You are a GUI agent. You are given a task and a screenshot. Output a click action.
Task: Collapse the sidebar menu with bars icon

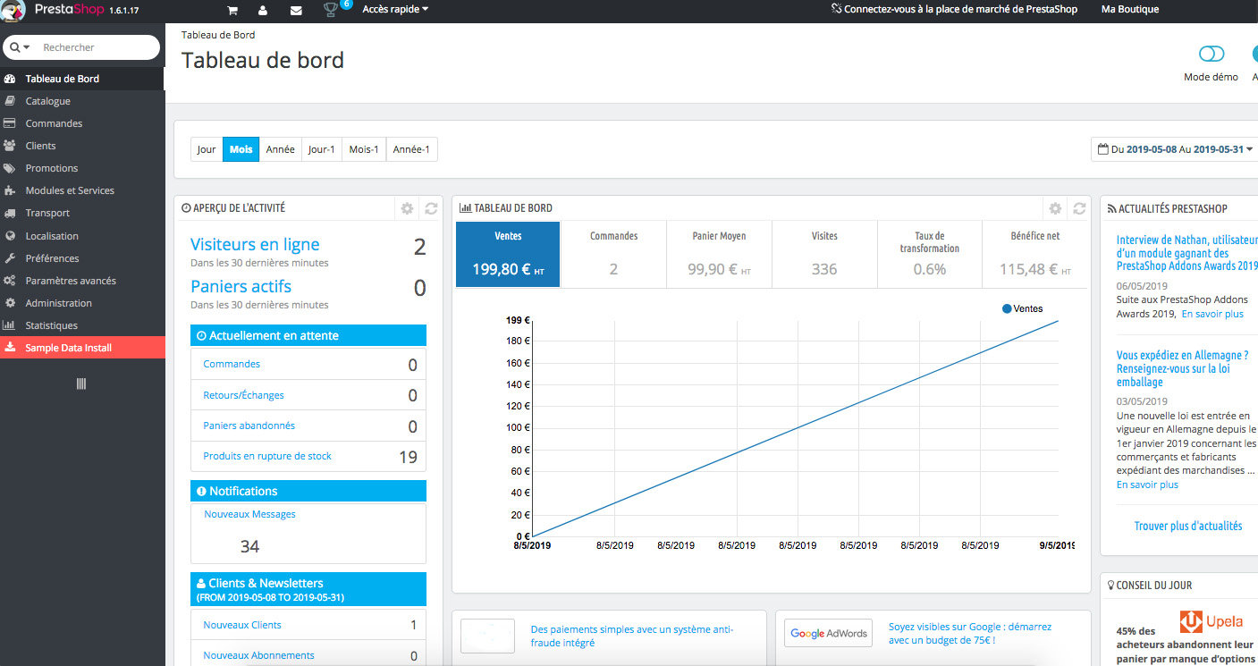[x=81, y=384]
